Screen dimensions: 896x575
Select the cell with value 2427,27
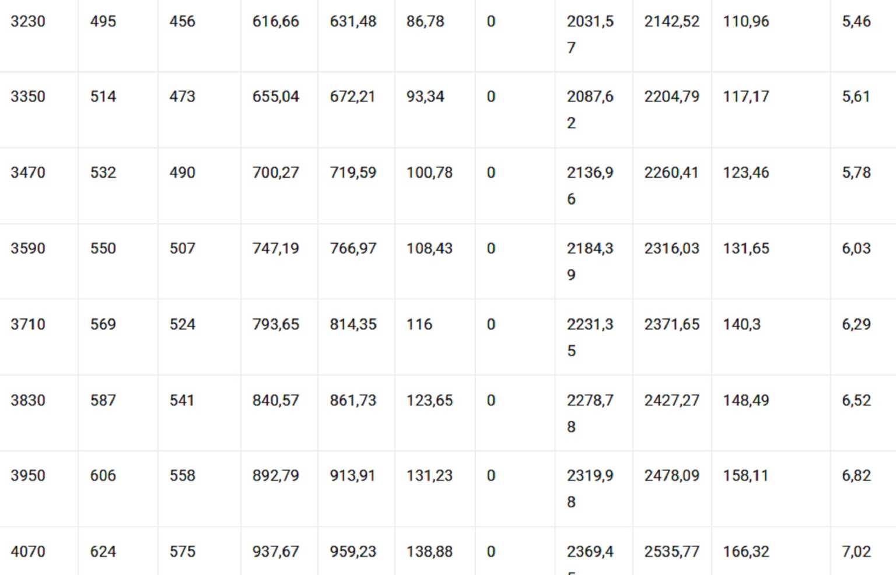tap(671, 401)
